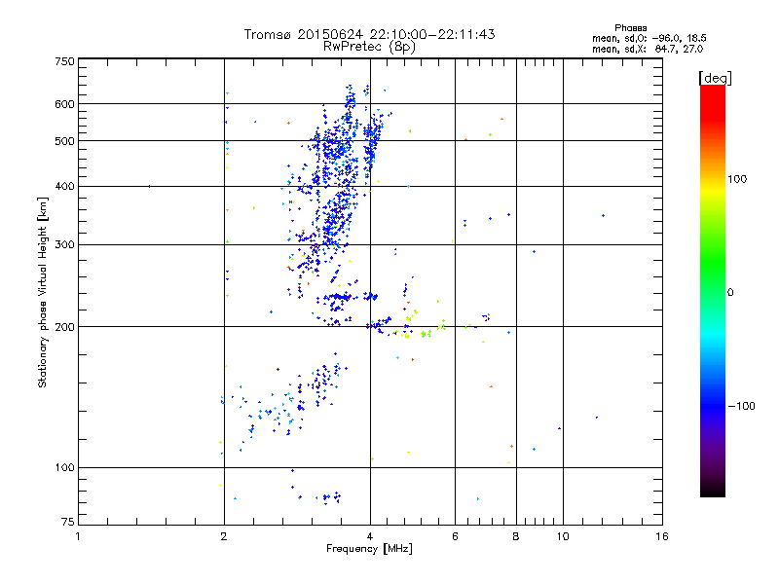Click the 'Frequency [MHz]' axis title

click(x=369, y=549)
